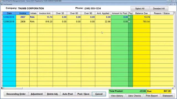Click the Pay column header
The width and height of the screenshot is (177, 99).
point(131,13)
